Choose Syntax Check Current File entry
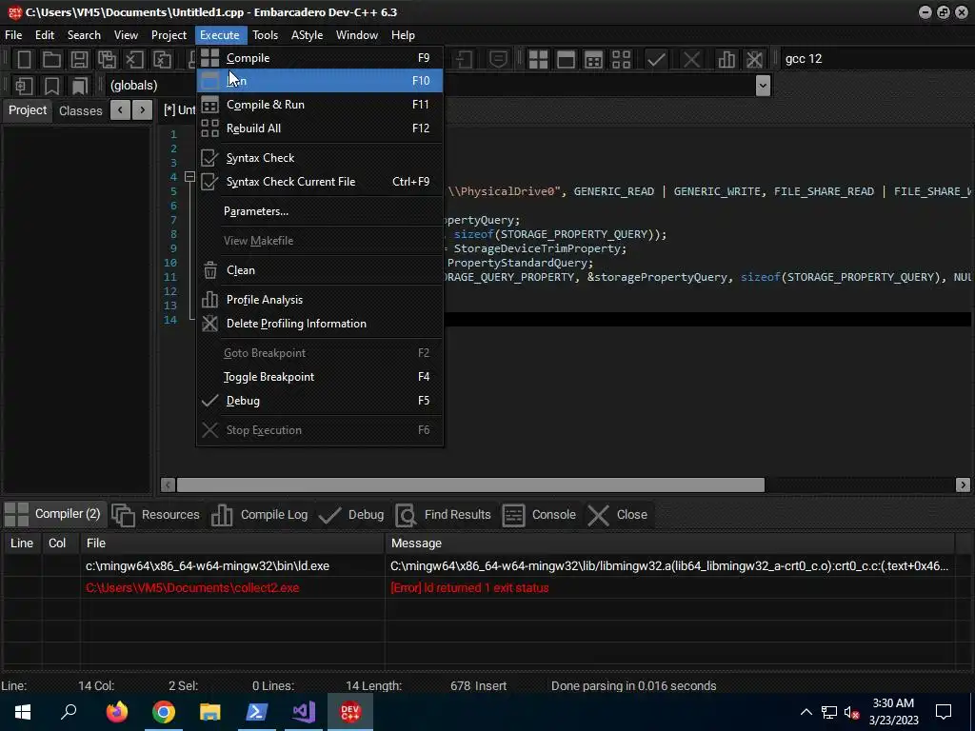975x731 pixels. click(320, 182)
